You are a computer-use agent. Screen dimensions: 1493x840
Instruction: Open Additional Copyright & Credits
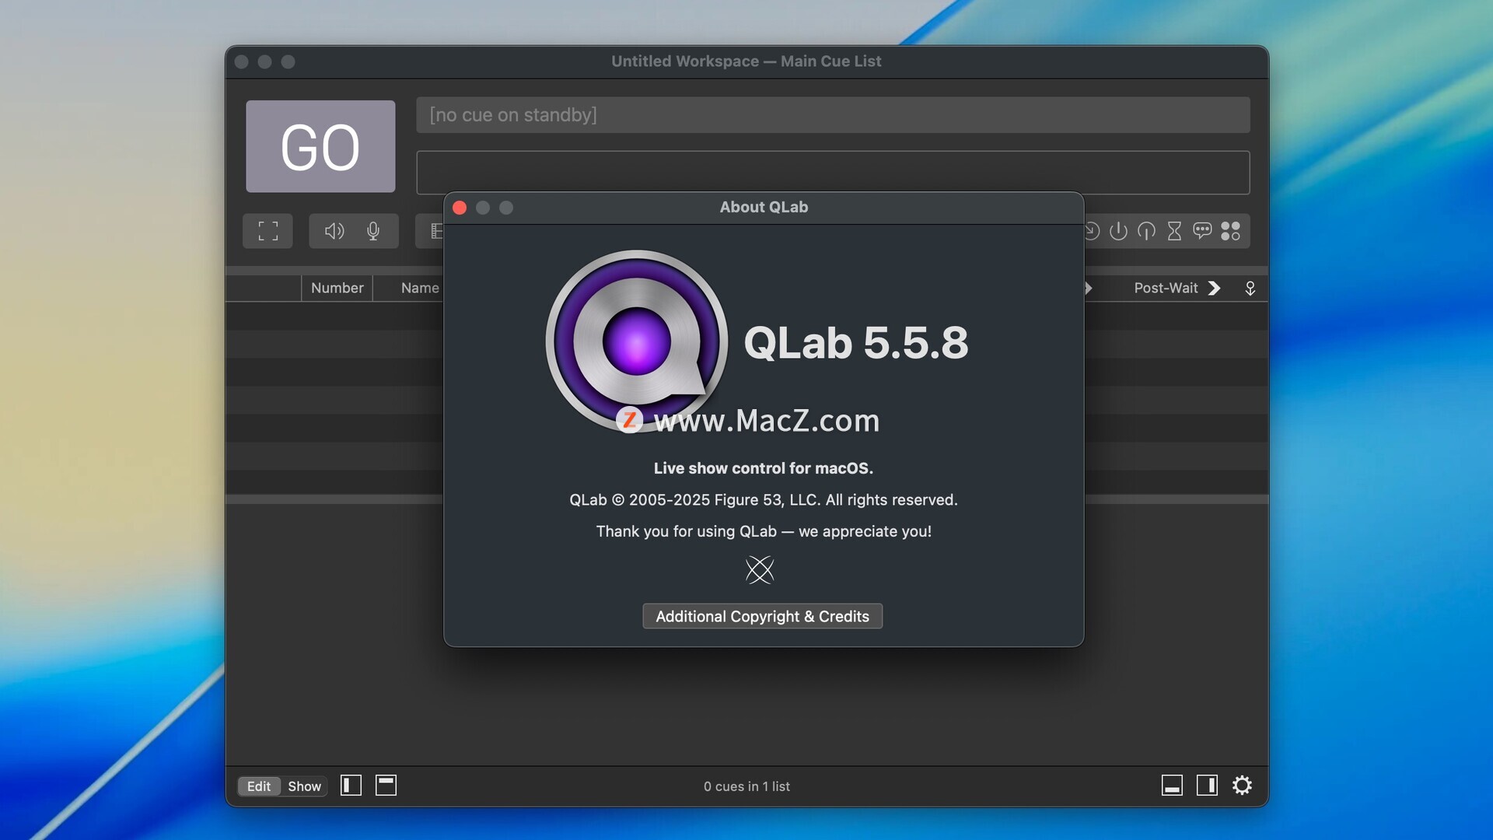click(x=762, y=616)
